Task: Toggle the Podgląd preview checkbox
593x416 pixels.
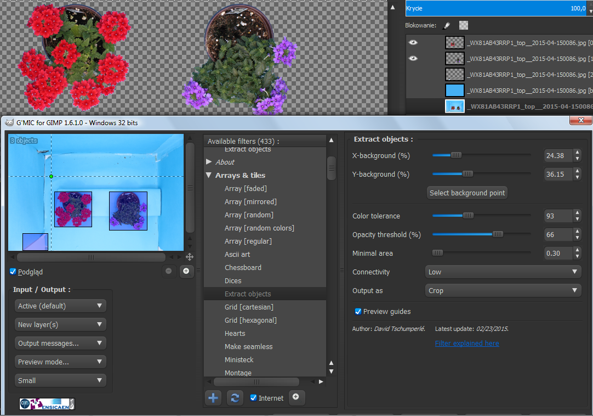Action: tap(13, 271)
